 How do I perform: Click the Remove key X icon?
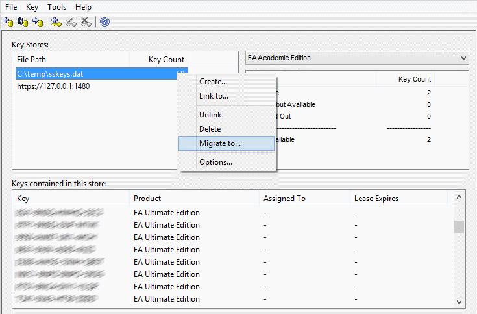pyautogui.click(x=86, y=21)
